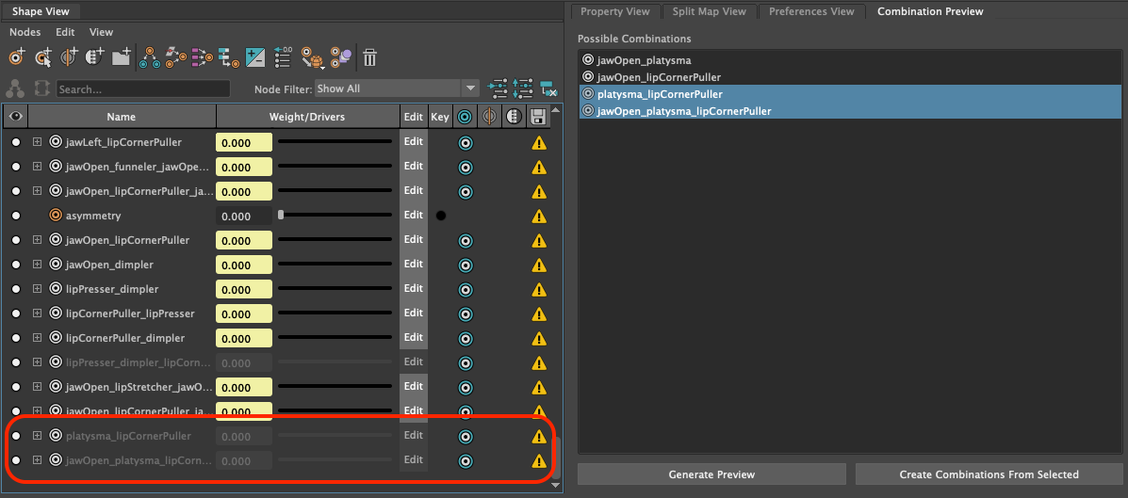Screen dimensions: 1128x498
Task: Click the teal target icon on jawOpen_dimpler row
Action: click(x=465, y=265)
